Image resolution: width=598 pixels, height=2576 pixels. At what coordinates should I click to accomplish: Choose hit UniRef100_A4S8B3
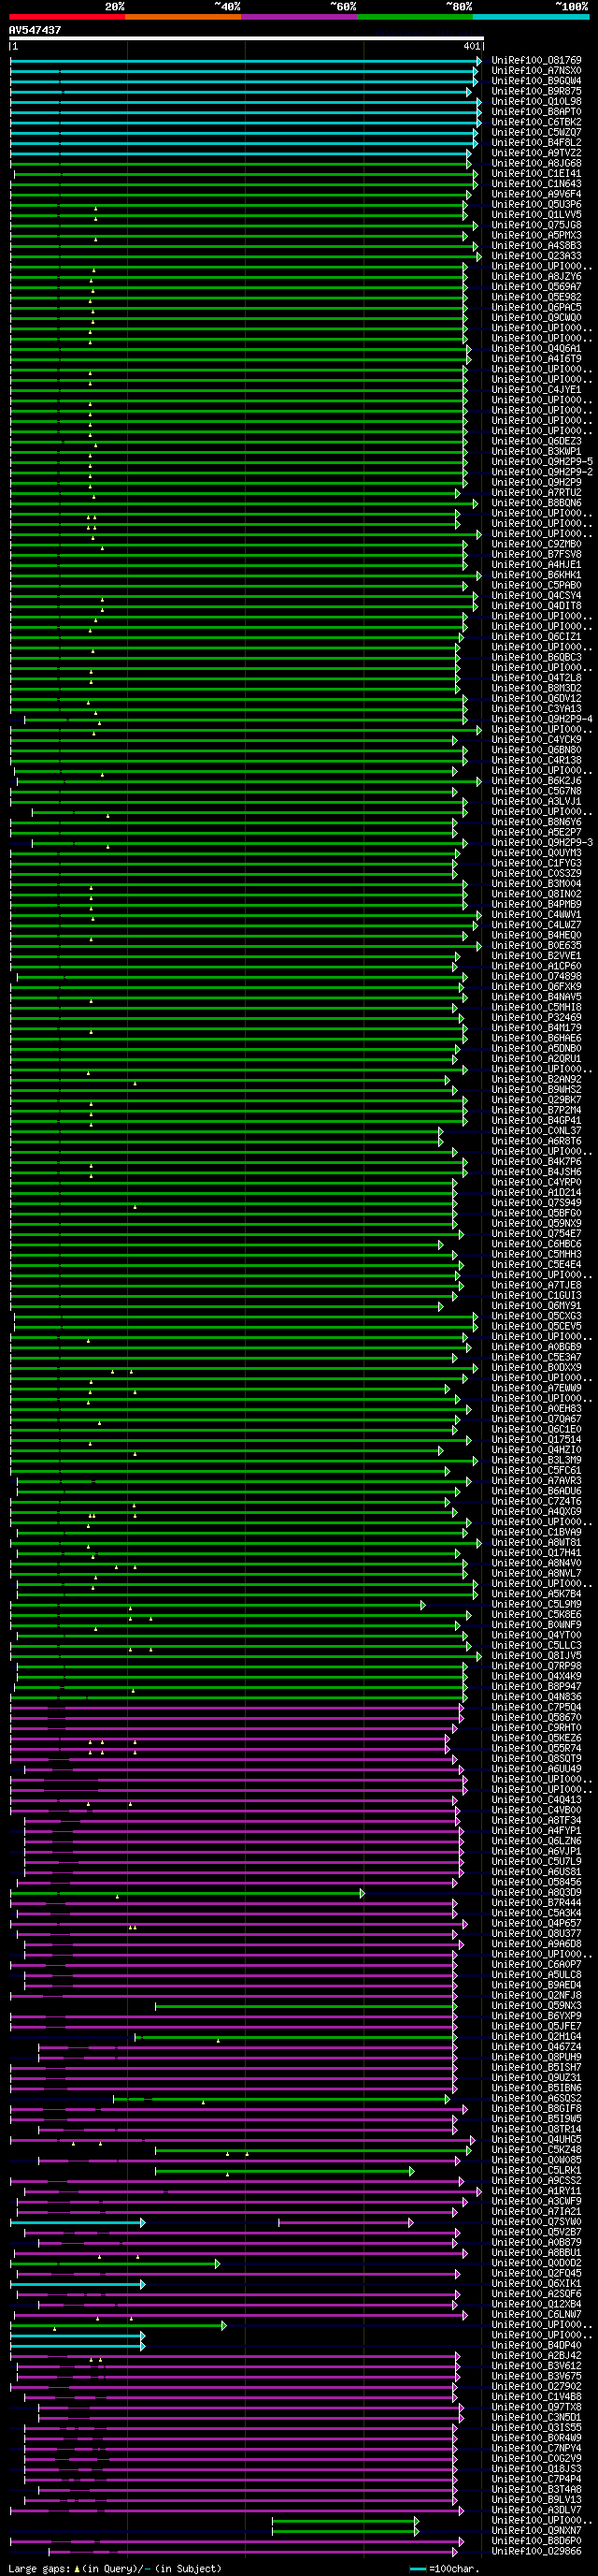pyautogui.click(x=536, y=246)
